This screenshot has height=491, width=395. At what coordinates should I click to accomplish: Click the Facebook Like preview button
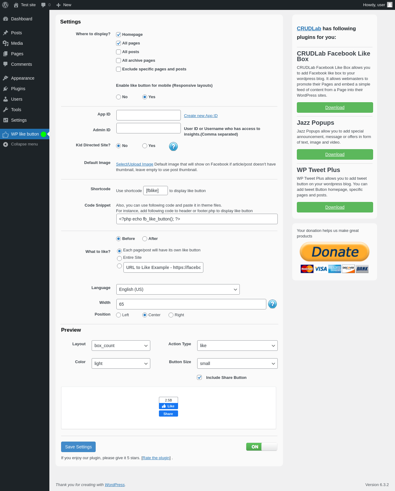[x=168, y=406]
